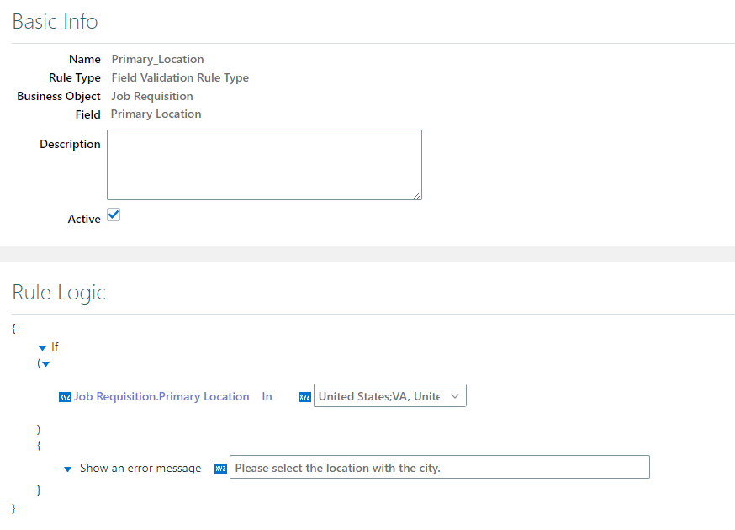Click the Basic Info section header
The width and height of the screenshot is (735, 530).
(55, 21)
